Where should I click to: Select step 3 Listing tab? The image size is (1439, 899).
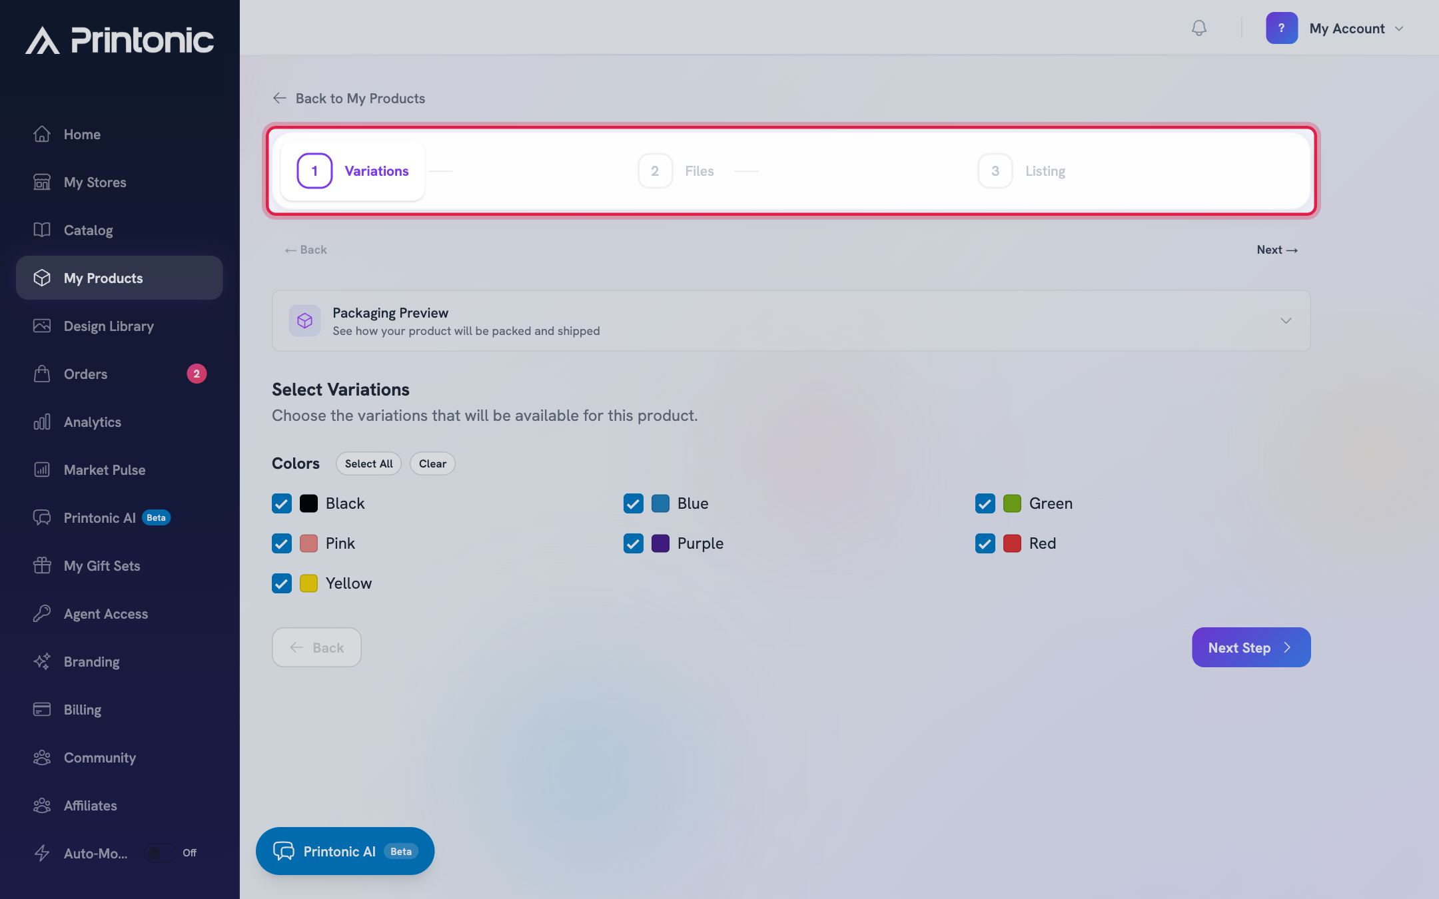pos(1021,171)
